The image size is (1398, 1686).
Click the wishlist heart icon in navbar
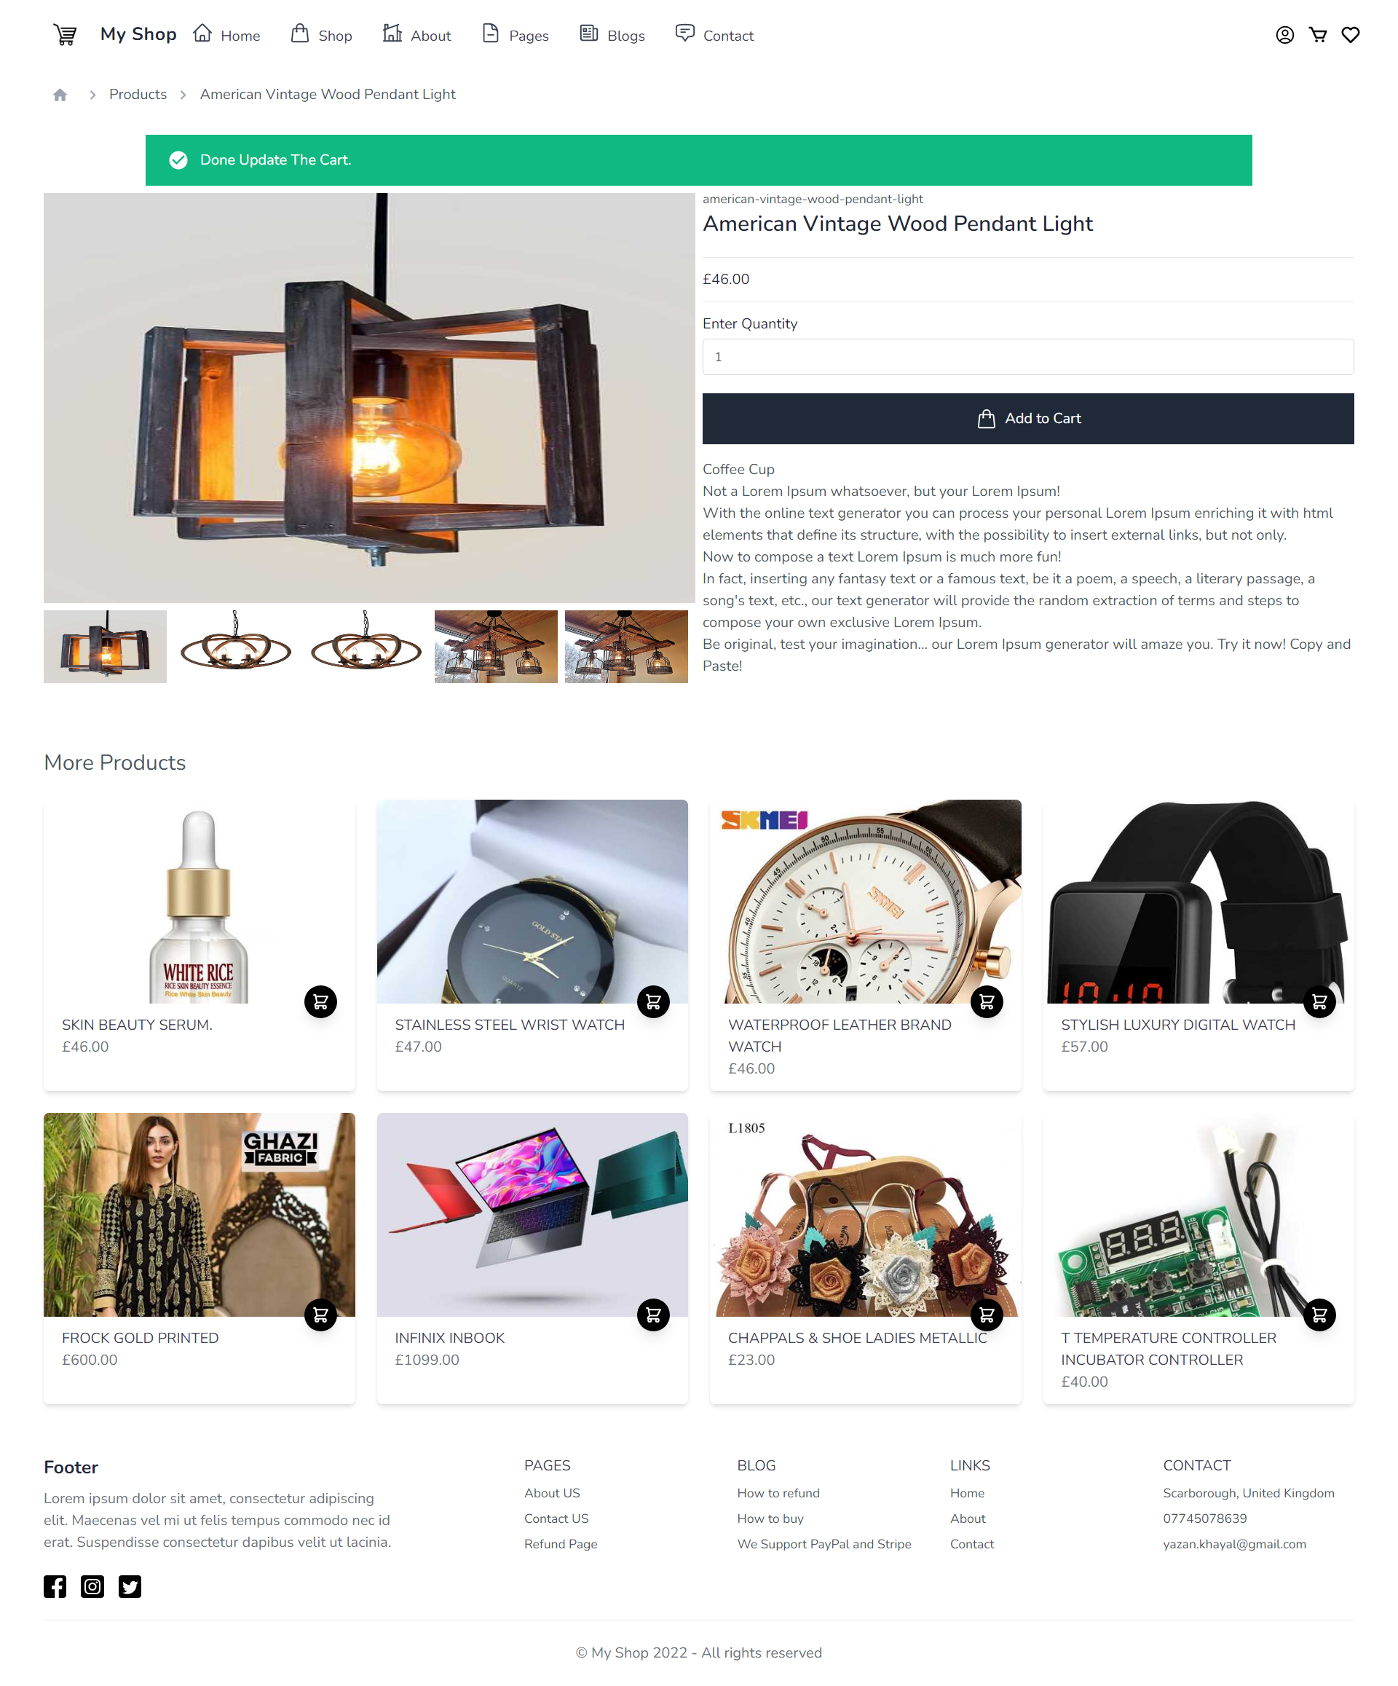[x=1351, y=35]
